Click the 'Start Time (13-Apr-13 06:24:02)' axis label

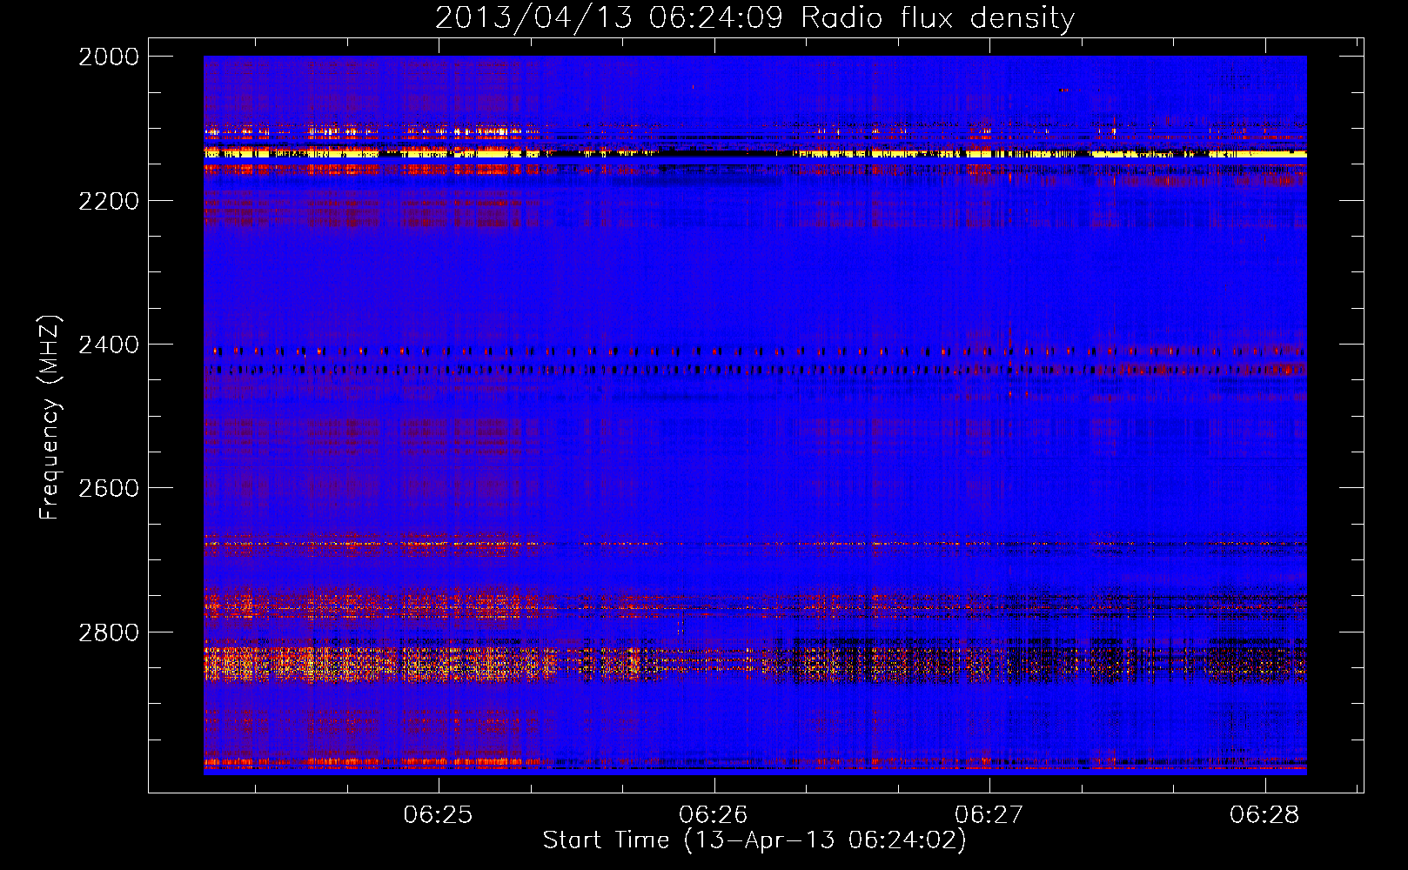754,840
